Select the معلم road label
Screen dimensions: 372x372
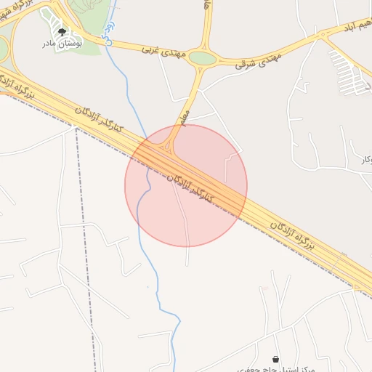pos(184,118)
